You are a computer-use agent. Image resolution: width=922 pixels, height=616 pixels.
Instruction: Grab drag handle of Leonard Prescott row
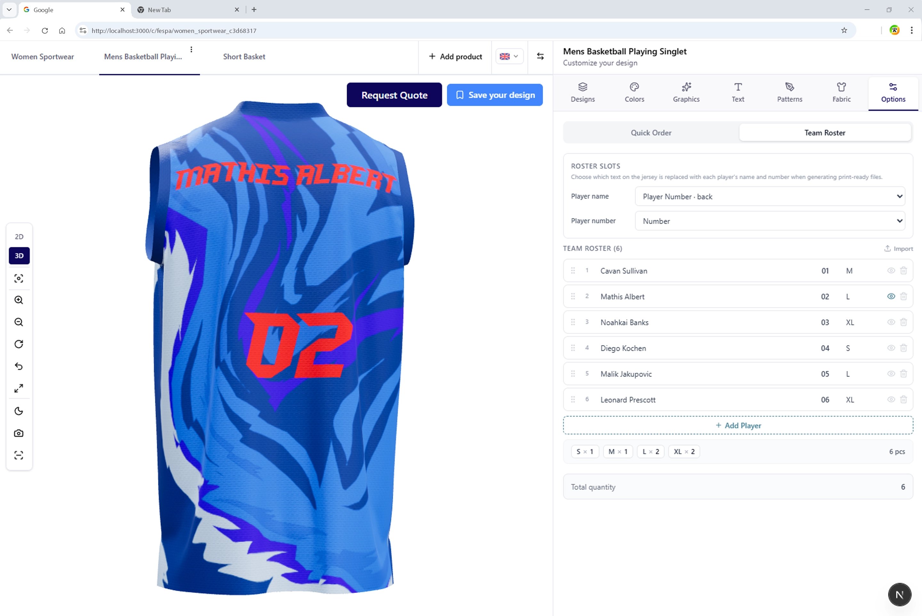(x=573, y=399)
